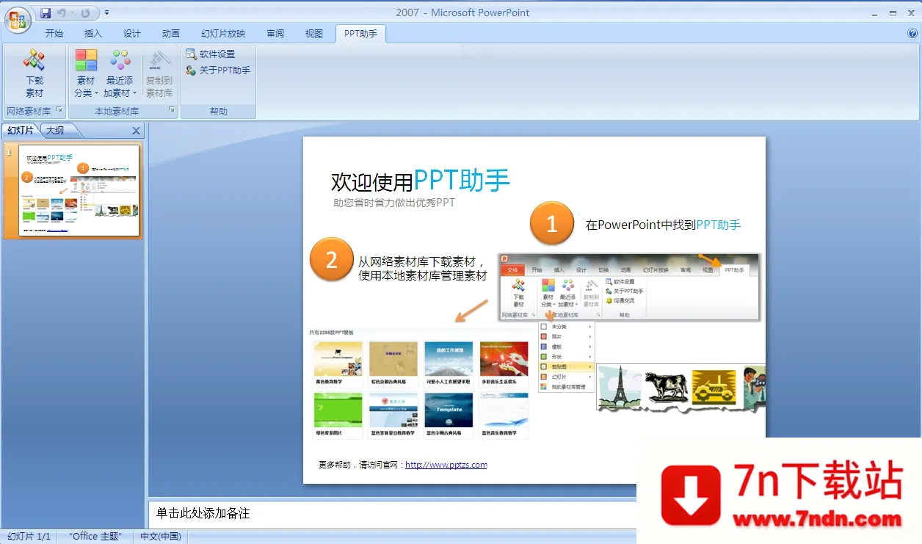Image resolution: width=922 pixels, height=544 pixels.
Task: Click the Help question-mark icon
Action: pyautogui.click(x=912, y=32)
